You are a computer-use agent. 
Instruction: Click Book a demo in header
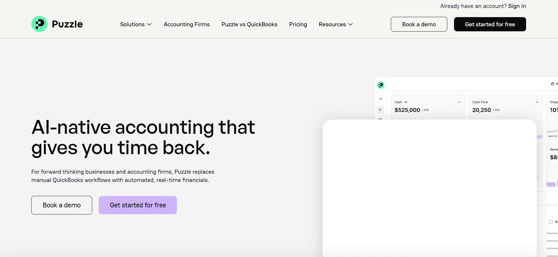(x=419, y=24)
